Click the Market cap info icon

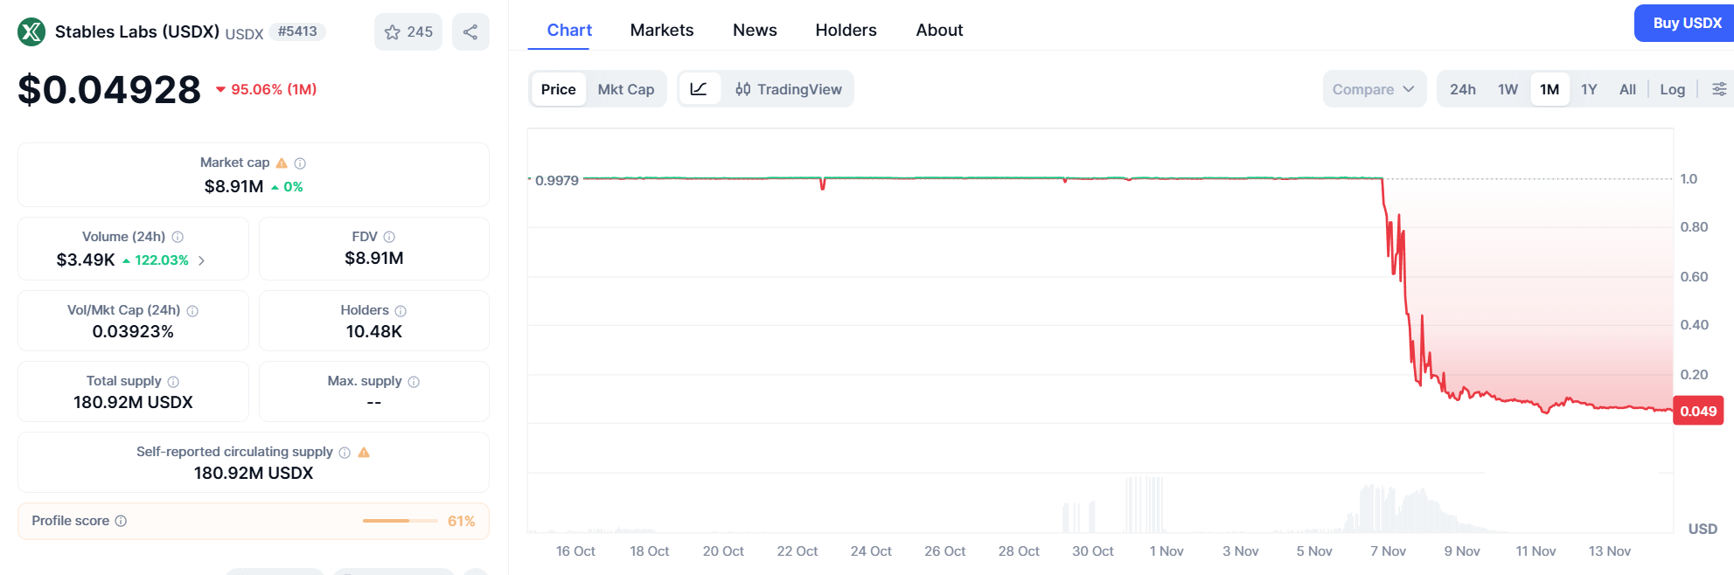[300, 163]
